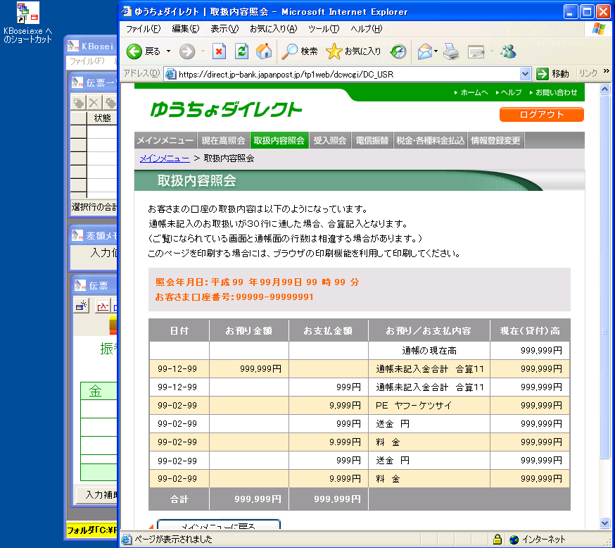Select the 電信振替 tab
Image resolution: width=615 pixels, height=548 pixels.
(372, 141)
